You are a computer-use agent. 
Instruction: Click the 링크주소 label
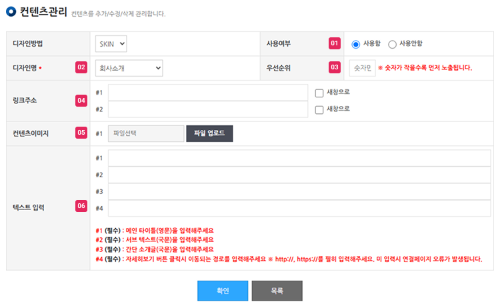[x=25, y=101]
